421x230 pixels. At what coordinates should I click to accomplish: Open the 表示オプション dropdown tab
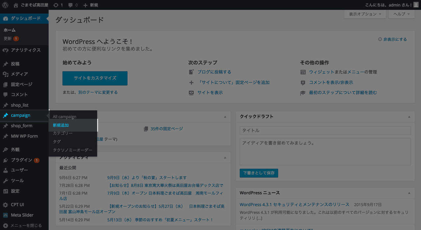[x=365, y=14]
